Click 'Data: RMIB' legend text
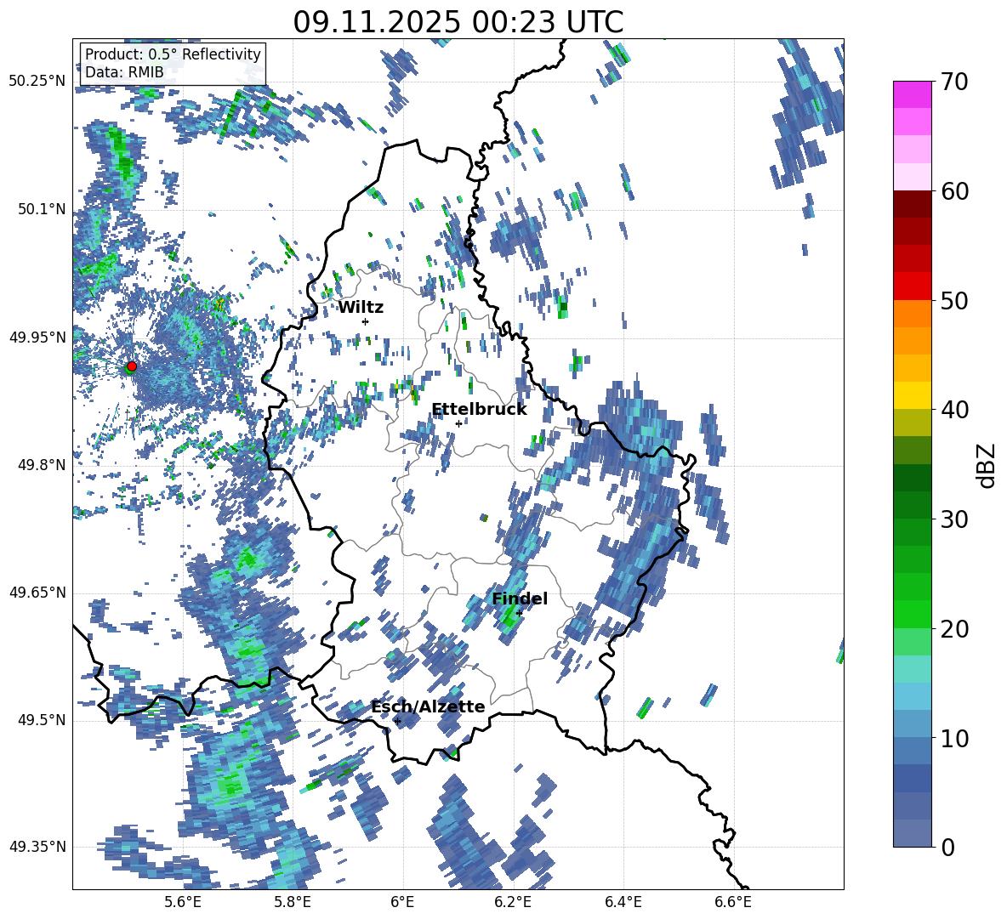Screen dimensions: 1007x919 point(124,72)
